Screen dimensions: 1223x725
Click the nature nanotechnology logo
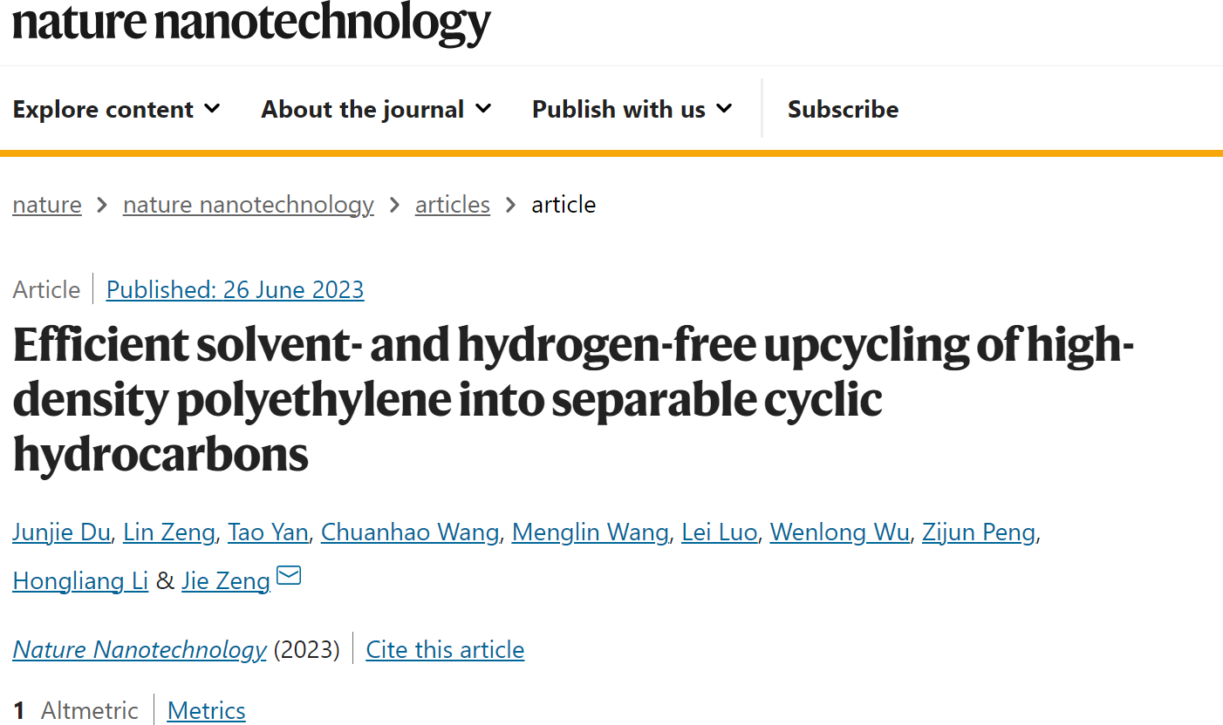252,22
